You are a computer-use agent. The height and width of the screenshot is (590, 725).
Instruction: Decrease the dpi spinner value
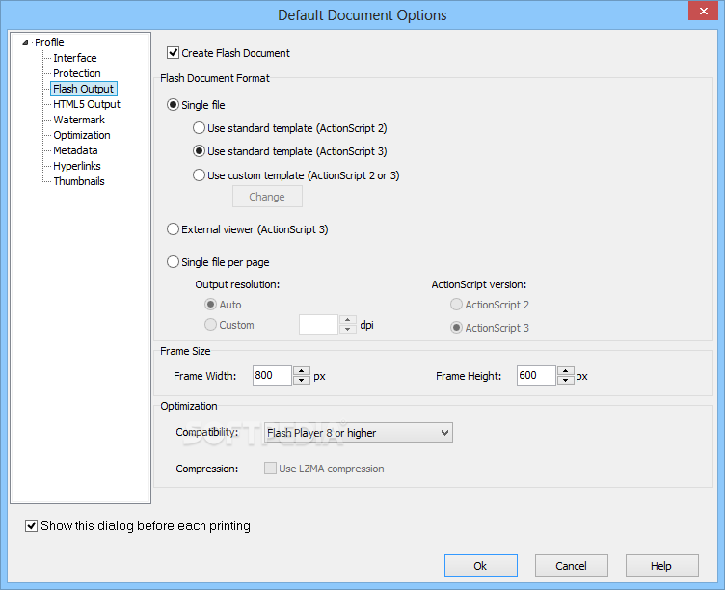click(348, 329)
